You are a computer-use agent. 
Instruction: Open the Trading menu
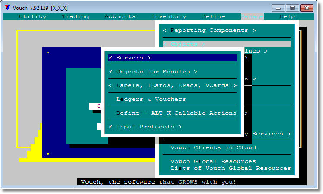coord(76,16)
